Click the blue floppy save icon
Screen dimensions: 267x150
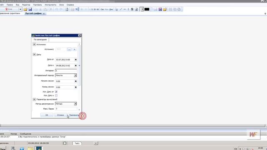pos(30,9)
